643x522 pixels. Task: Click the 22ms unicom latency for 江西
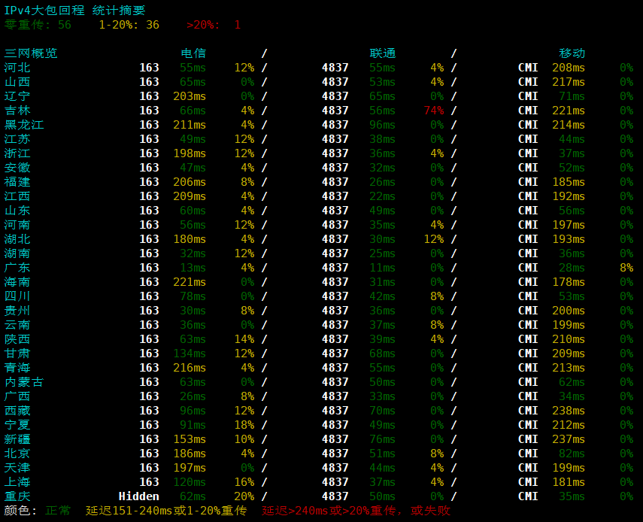(x=382, y=196)
